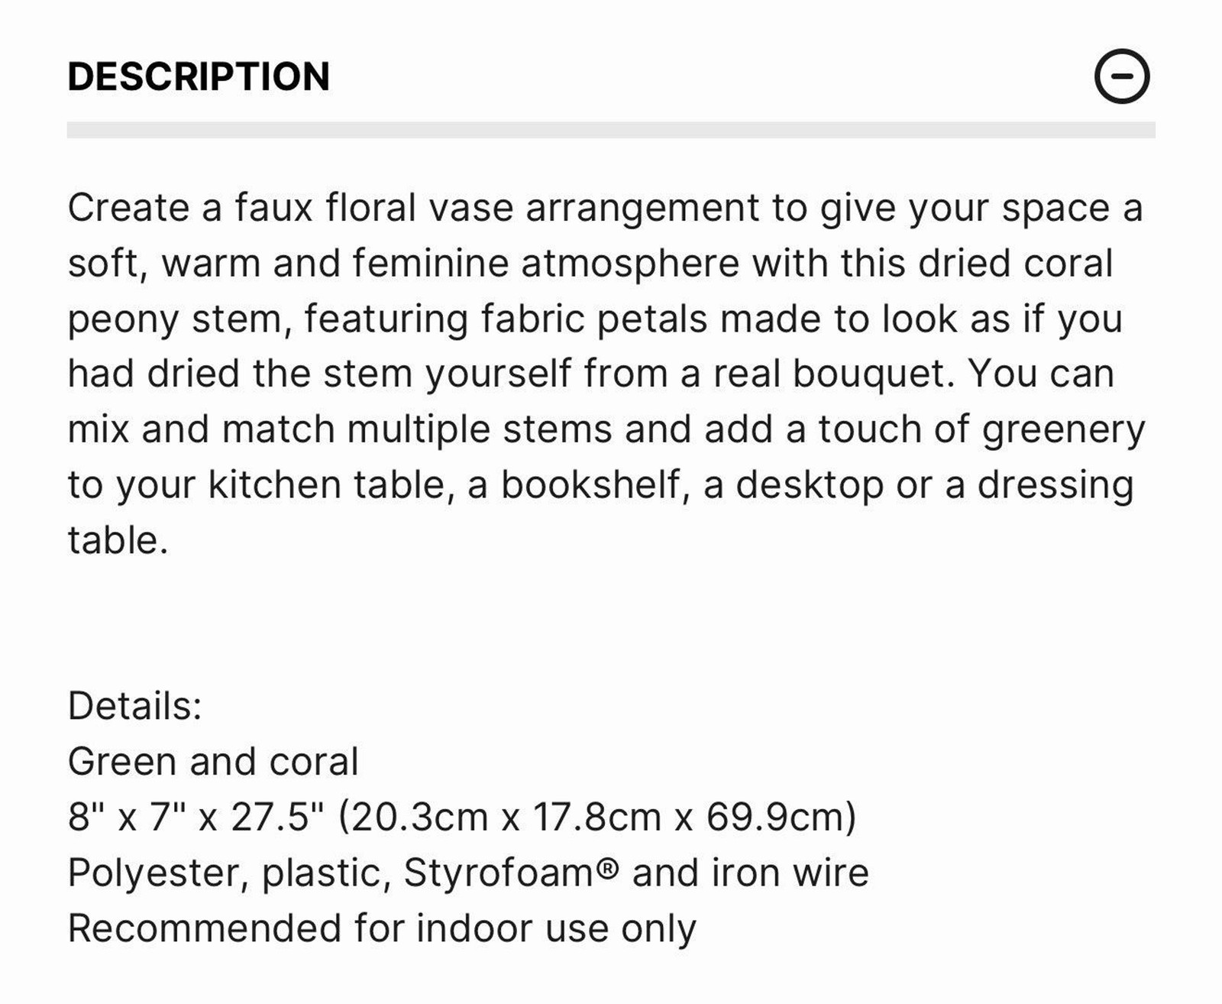Viewport: 1222px width, 1004px height.
Task: Select the words "iron wire"
Action: (x=790, y=872)
